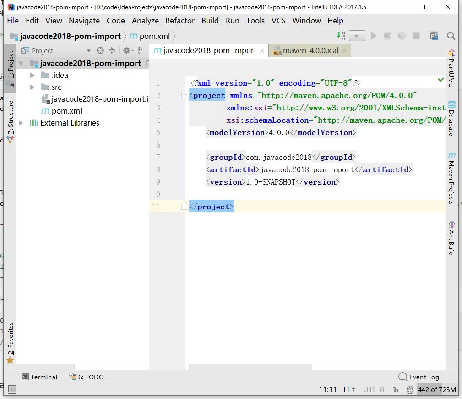Open the run configuration dropdown
The width and height of the screenshot is (462, 399).
coord(357,36)
